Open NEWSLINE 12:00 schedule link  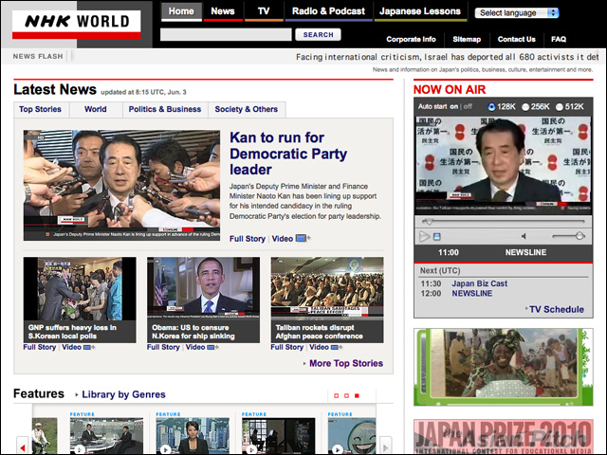[x=472, y=294]
